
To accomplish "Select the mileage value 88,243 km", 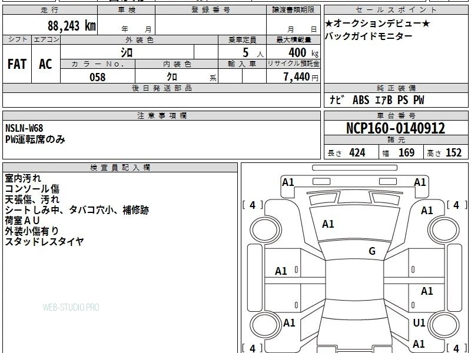I will click(x=71, y=26).
